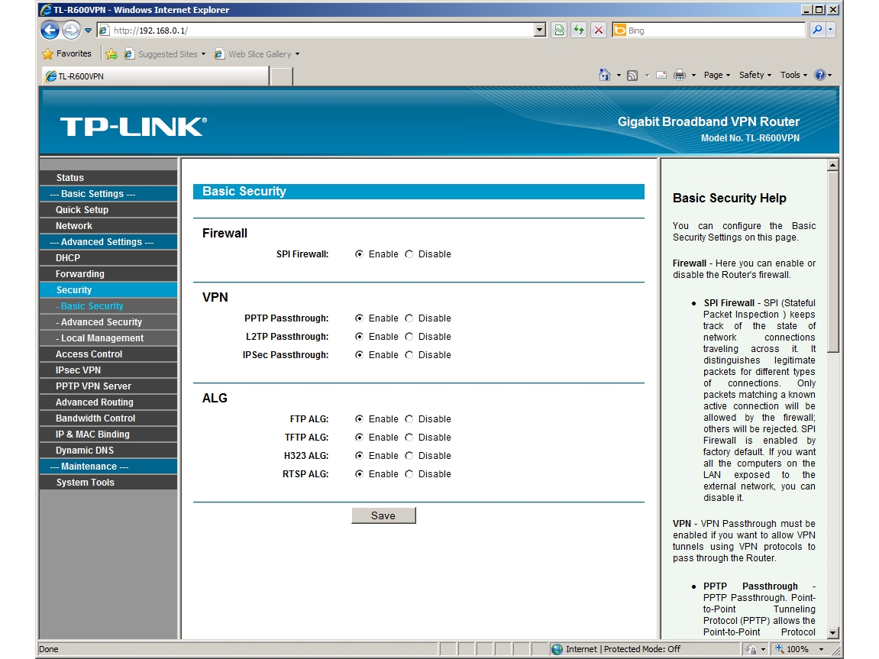This screenshot has height=659, width=879.
Task: Select Disable for FTP ALG
Action: click(409, 418)
